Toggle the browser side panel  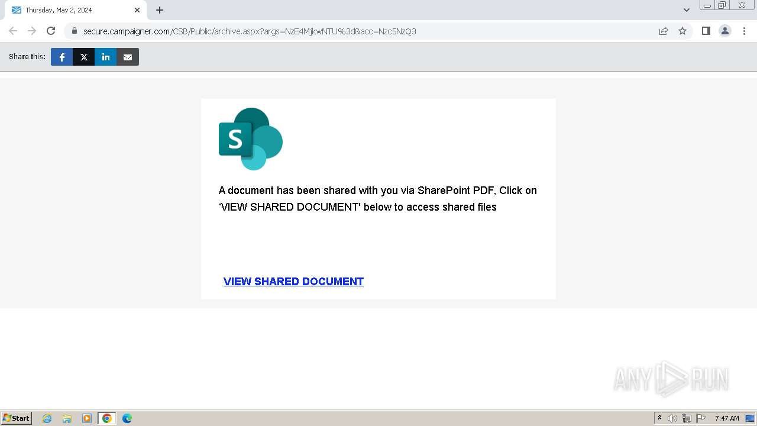click(706, 31)
